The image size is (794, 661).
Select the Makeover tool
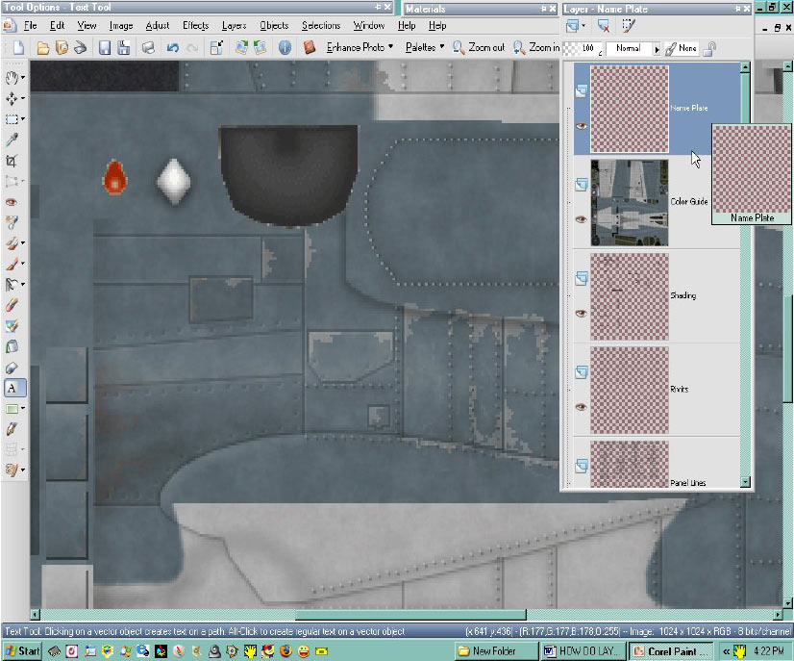12,222
